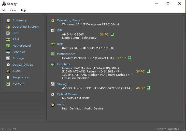Click the Operating System flag icon in sidebar
The width and height of the screenshot is (186, 131).
coord(8,27)
